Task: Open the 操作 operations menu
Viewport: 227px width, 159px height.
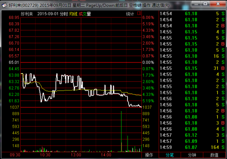Action: click(x=150, y=155)
